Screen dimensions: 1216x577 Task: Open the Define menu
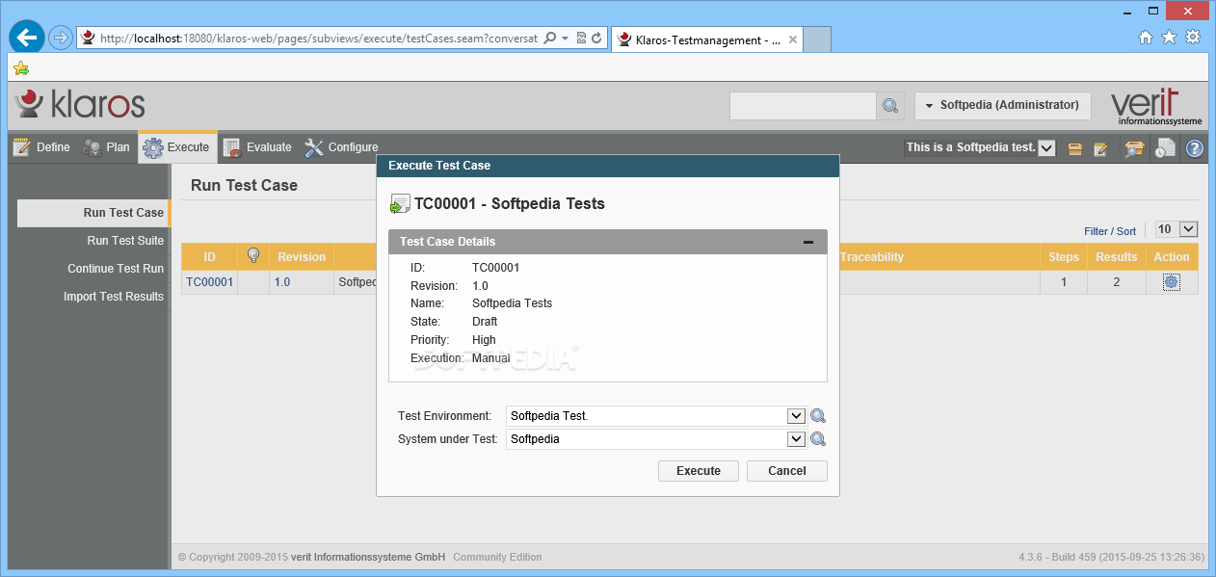41,147
